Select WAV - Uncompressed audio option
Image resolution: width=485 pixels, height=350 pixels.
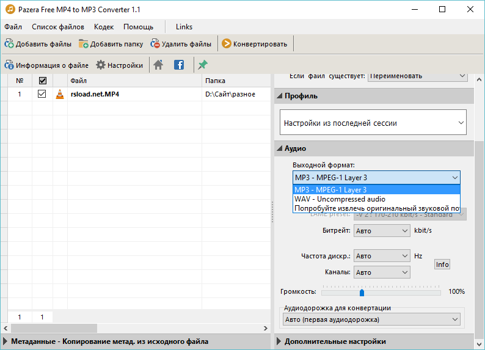click(376, 199)
